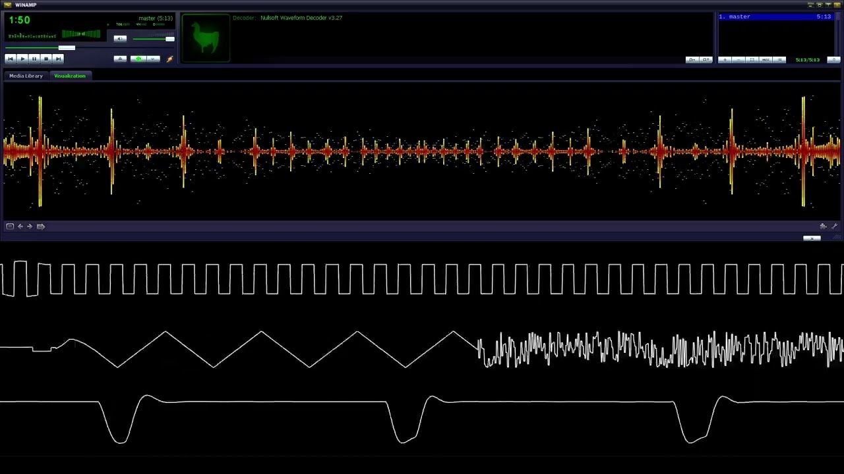
Task: Click the playlist time display 5:13/5:13
Action: [x=808, y=60]
